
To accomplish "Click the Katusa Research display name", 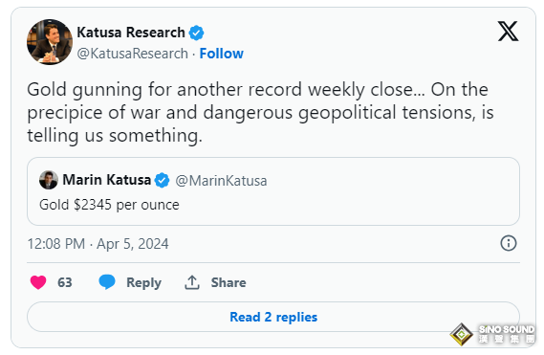I will click(131, 33).
